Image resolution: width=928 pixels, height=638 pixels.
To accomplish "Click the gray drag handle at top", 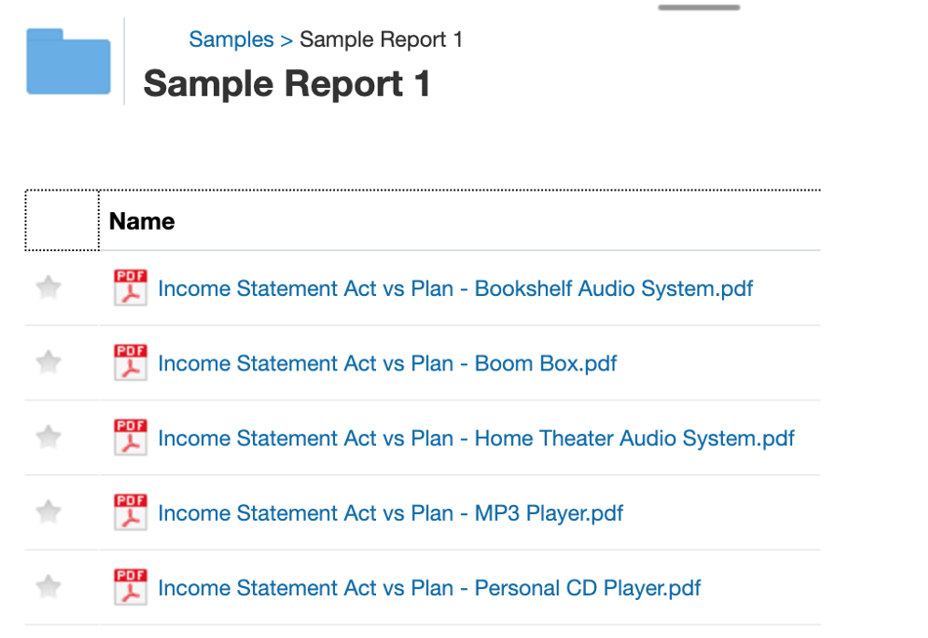I will point(698,7).
